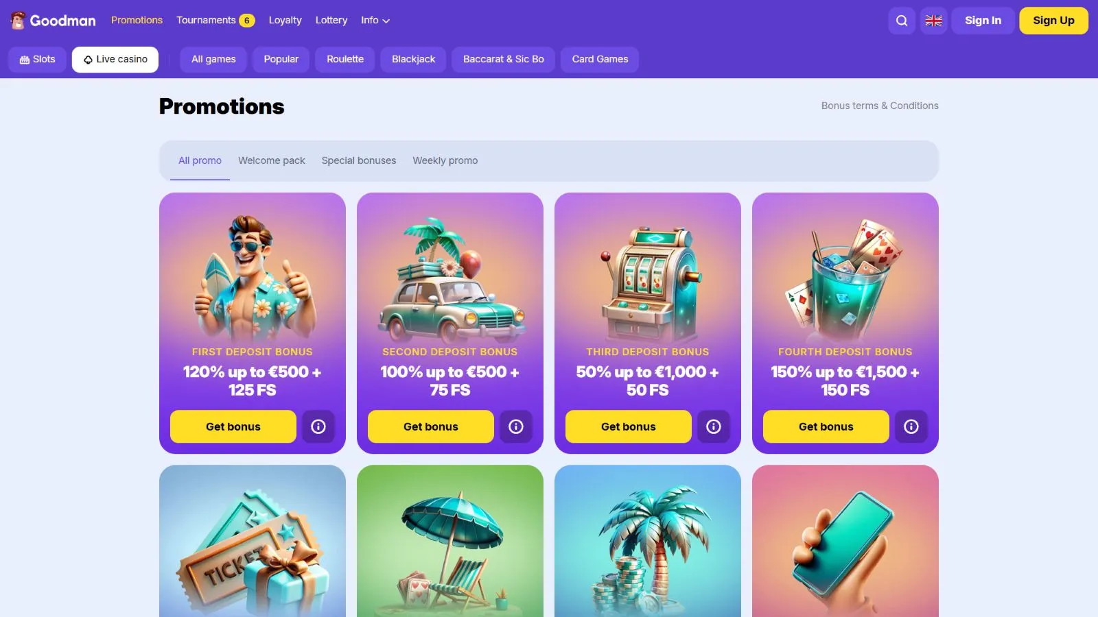
Task: Switch to the Welcome pack tab
Action: [272, 160]
